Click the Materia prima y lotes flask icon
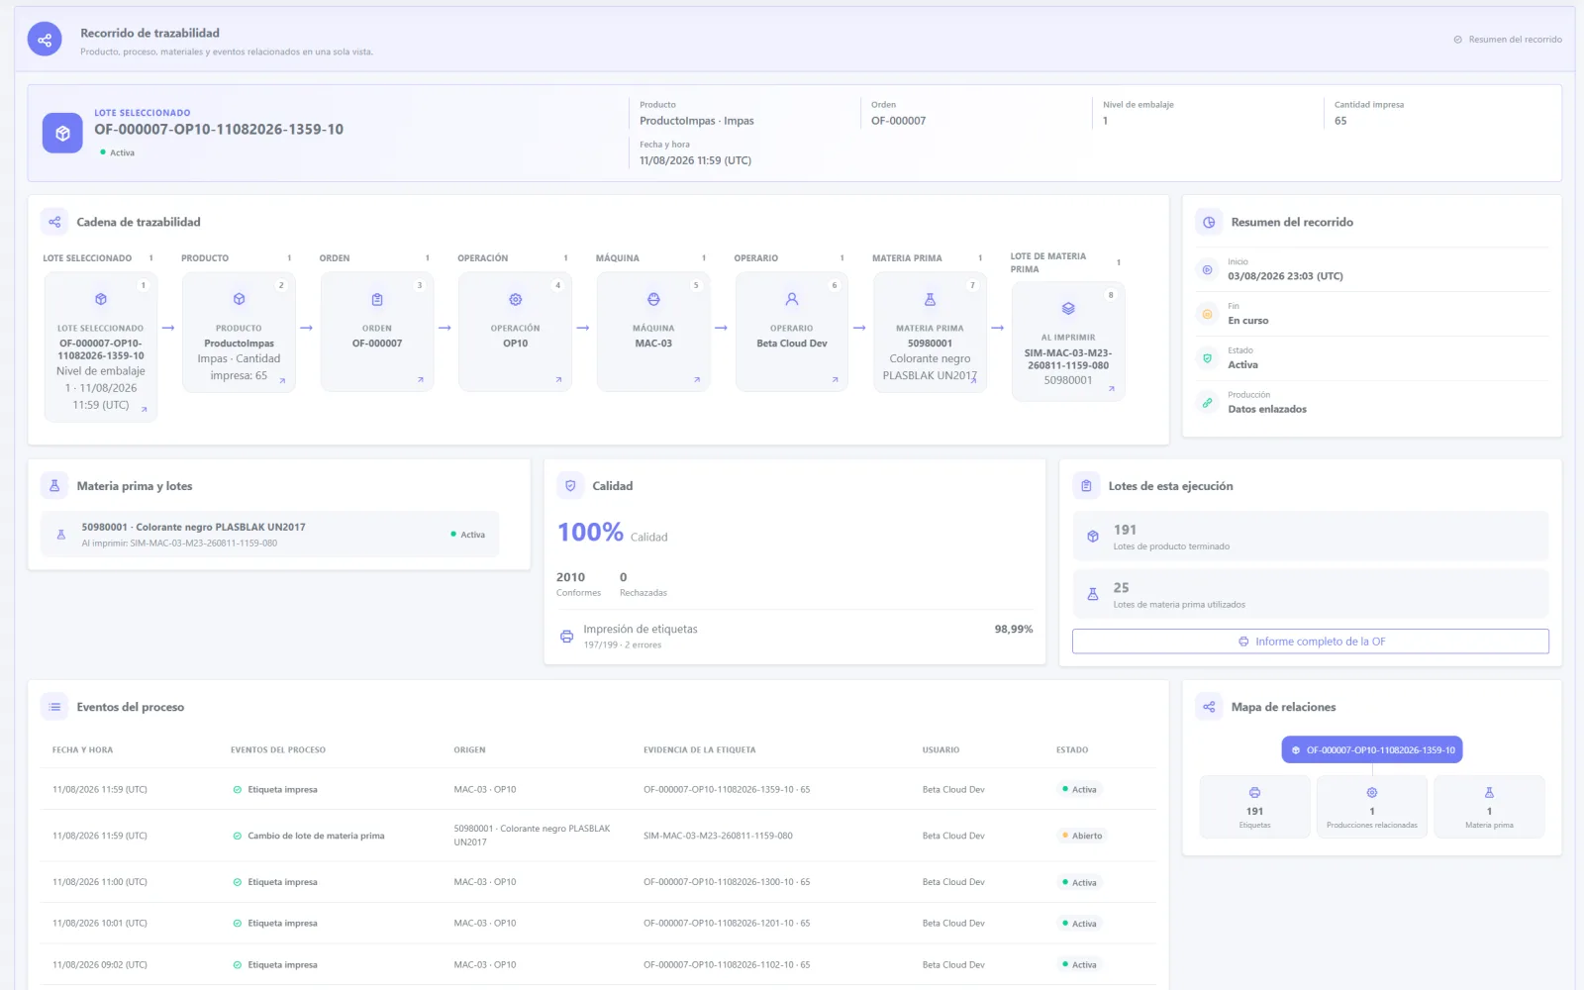1584x990 pixels. [x=54, y=486]
